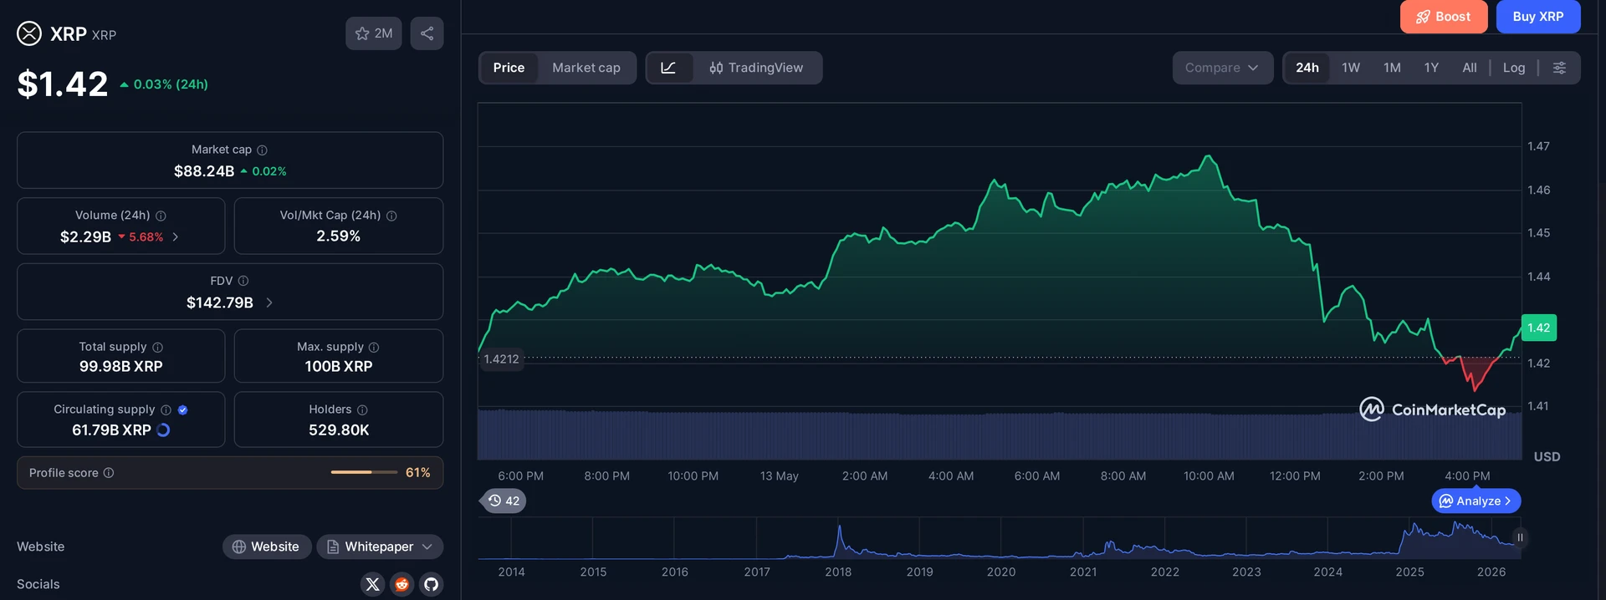Expand the Whitepaper dropdown
This screenshot has width=1606, height=600.
[x=380, y=547]
